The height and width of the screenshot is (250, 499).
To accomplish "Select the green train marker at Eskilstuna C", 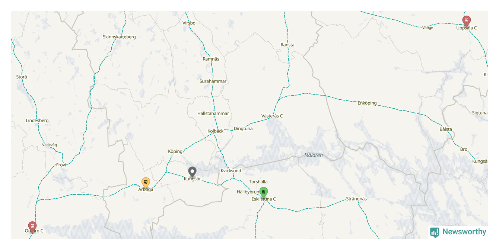I will 264,192.
